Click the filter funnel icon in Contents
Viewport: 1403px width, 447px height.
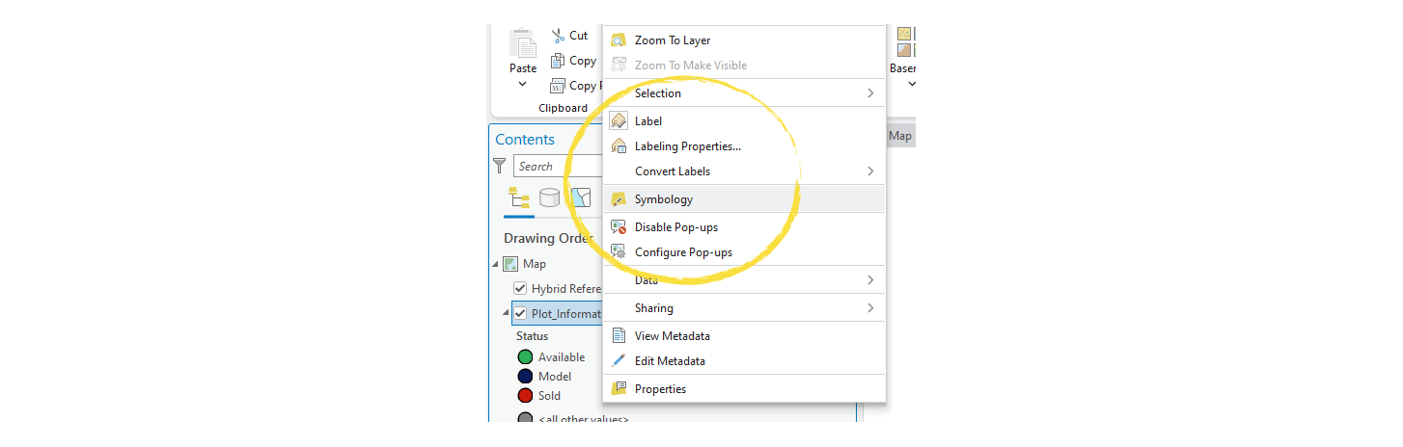[x=500, y=166]
